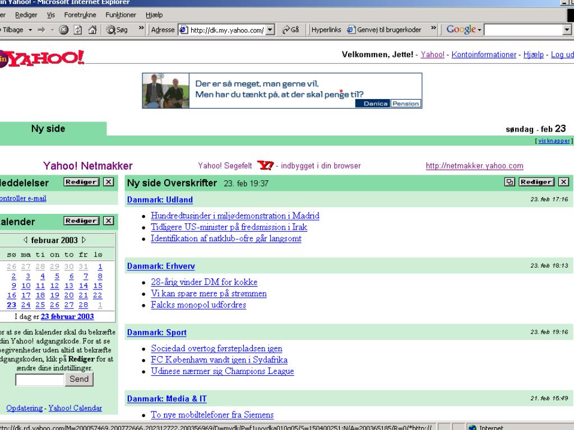The width and height of the screenshot is (574, 430).
Task: Click the Gå go button
Action: [291, 30]
